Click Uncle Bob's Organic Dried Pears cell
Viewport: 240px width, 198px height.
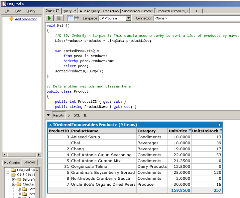(x=103, y=185)
